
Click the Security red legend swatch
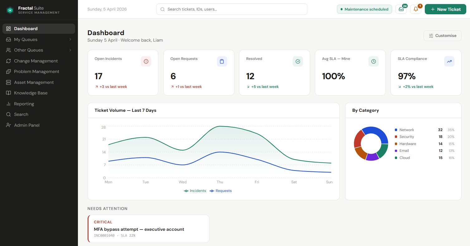click(396, 137)
